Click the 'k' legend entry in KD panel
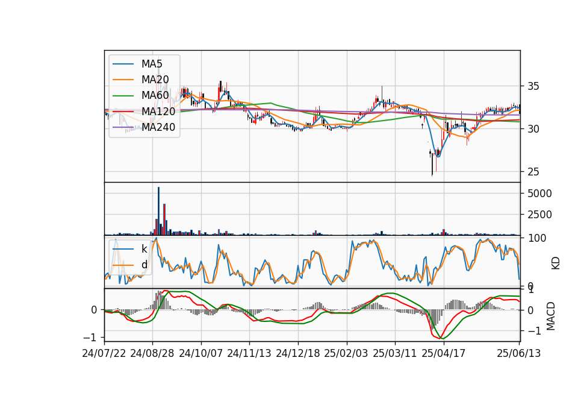The image size is (578, 416). pyautogui.click(x=144, y=249)
